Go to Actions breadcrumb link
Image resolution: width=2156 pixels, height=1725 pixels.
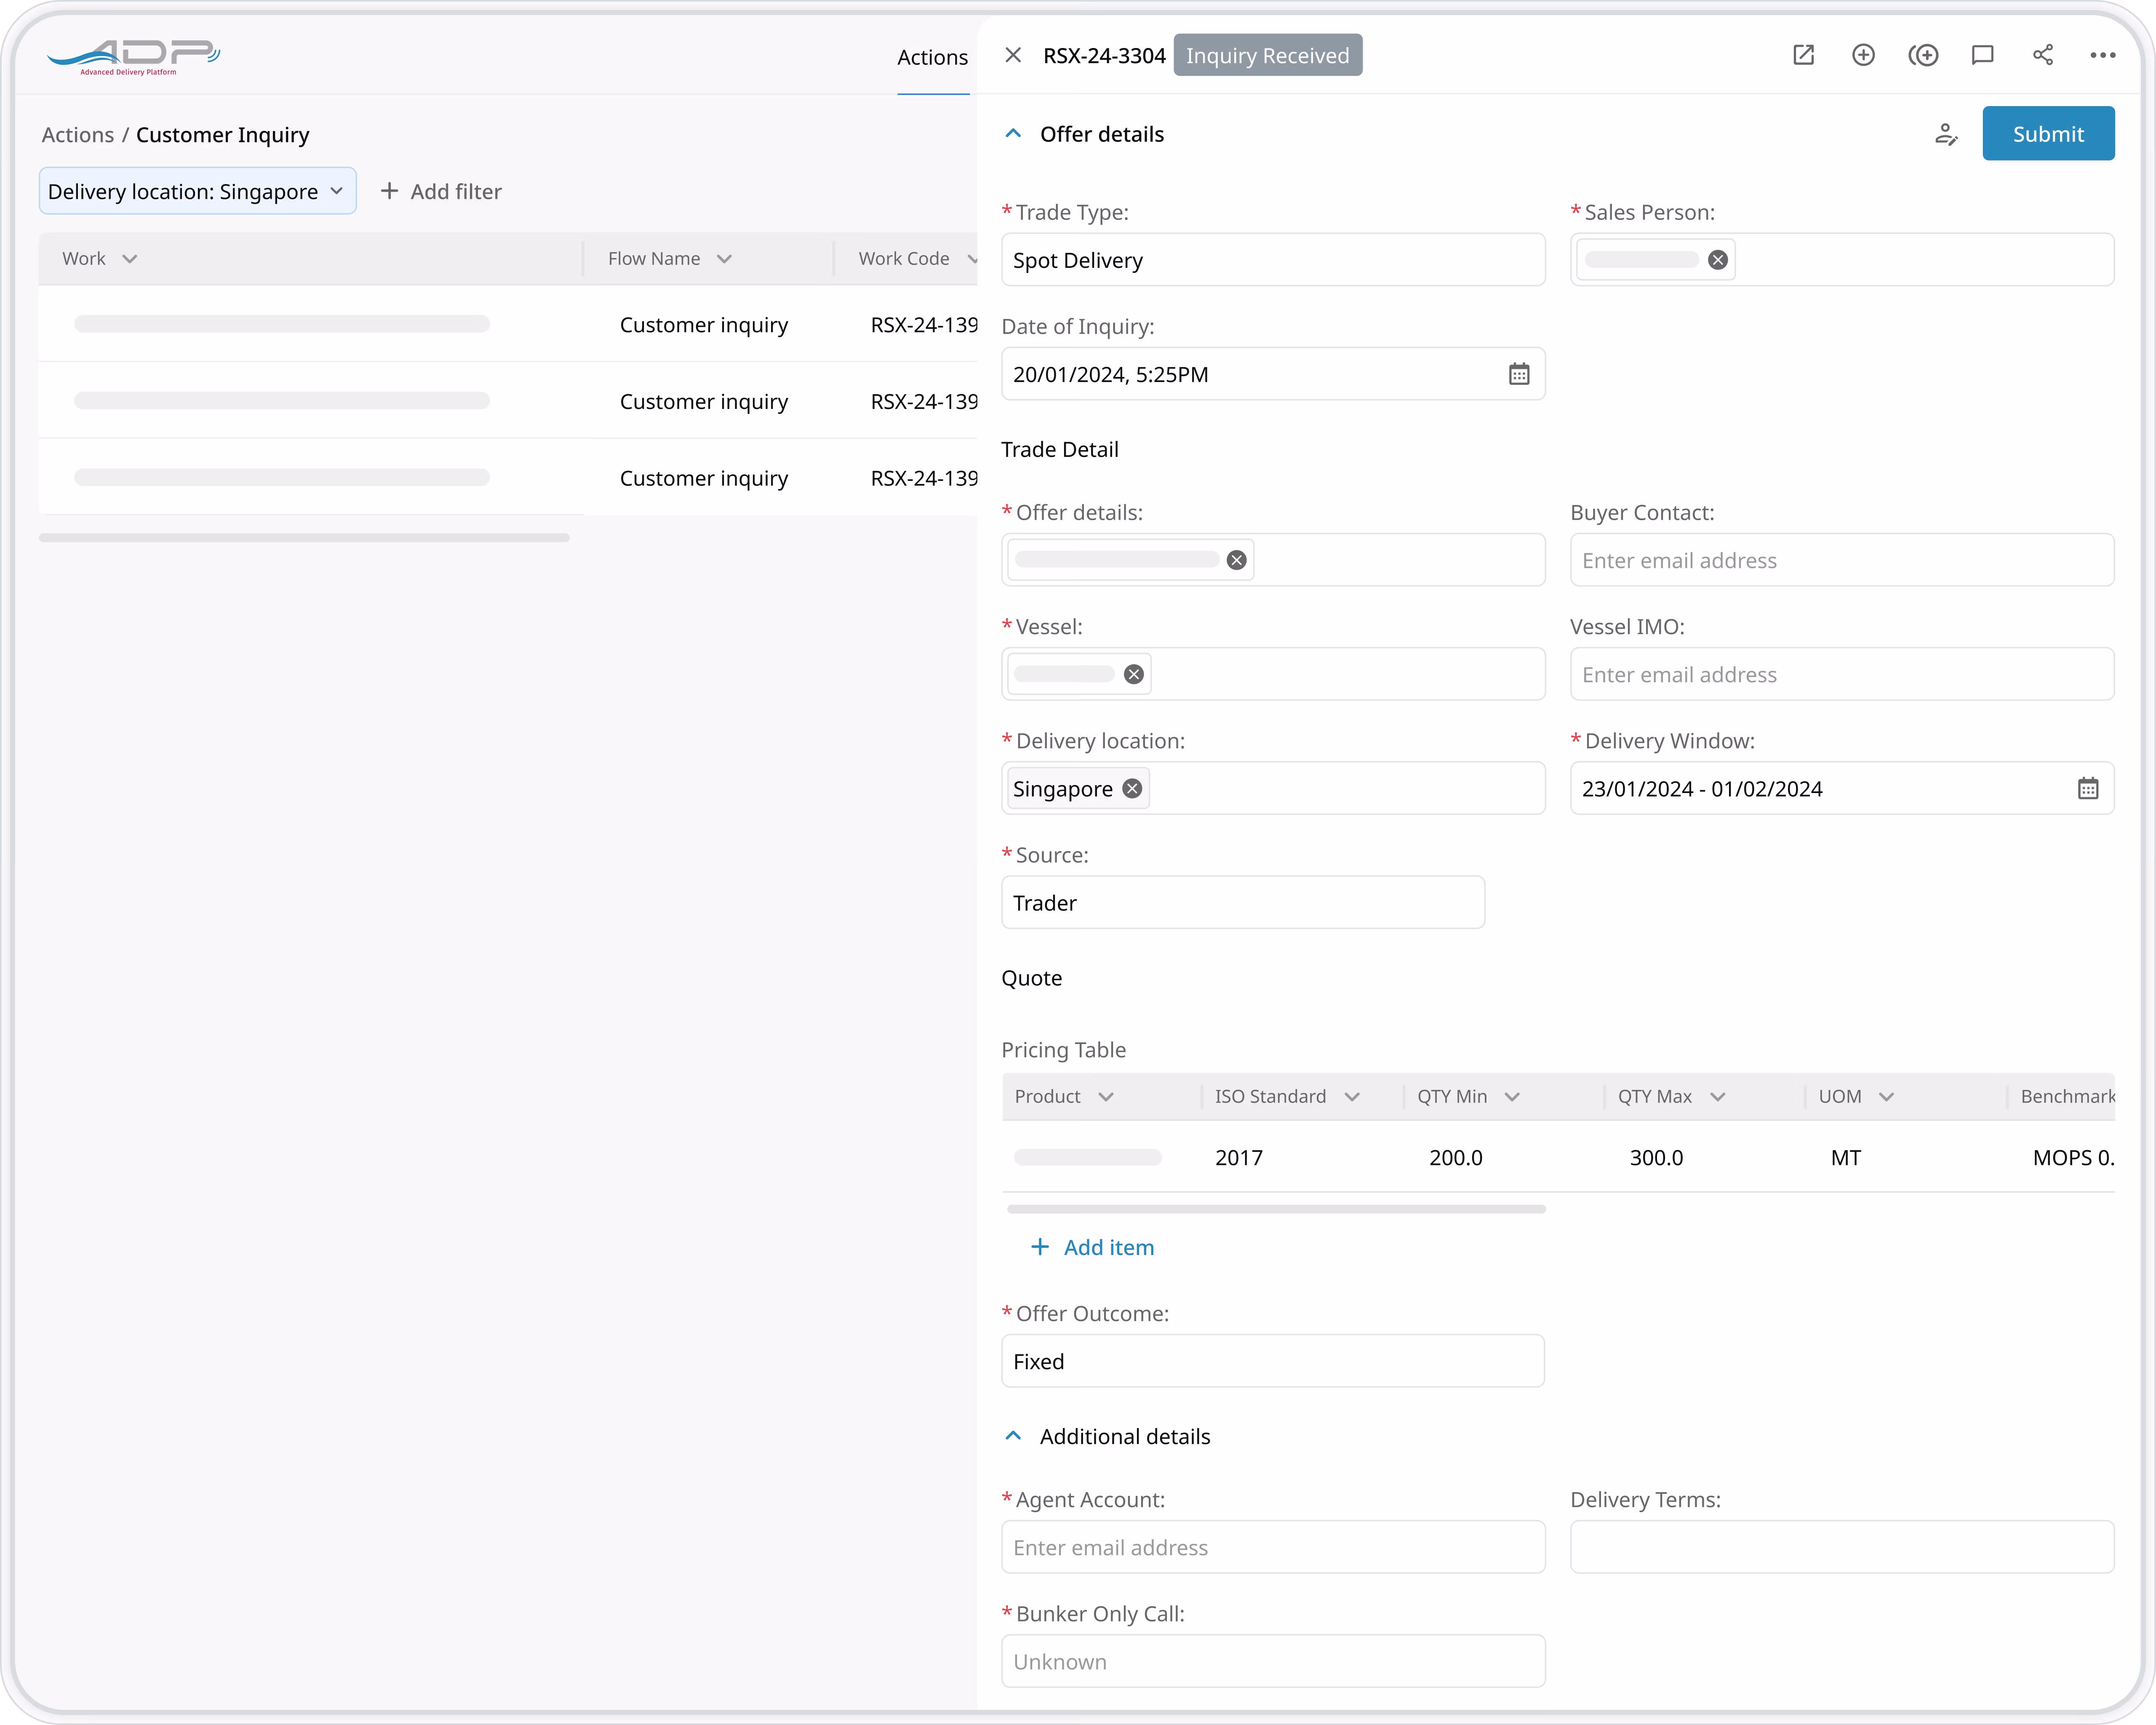coord(77,135)
